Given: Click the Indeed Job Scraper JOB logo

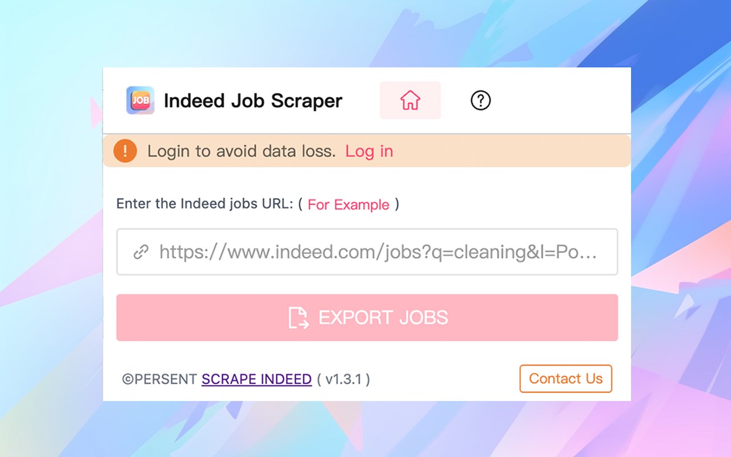Looking at the screenshot, I should 140,101.
